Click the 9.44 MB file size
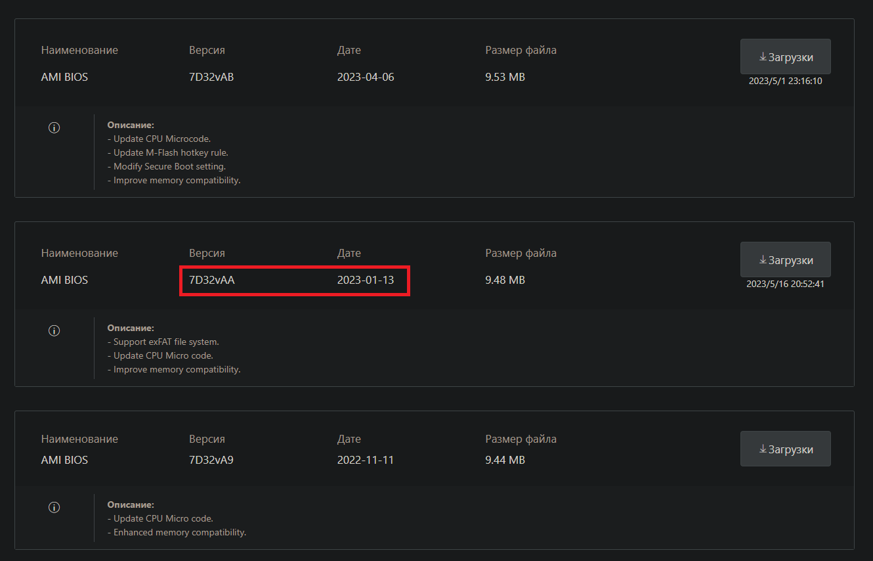This screenshot has height=561, width=873. tap(505, 460)
